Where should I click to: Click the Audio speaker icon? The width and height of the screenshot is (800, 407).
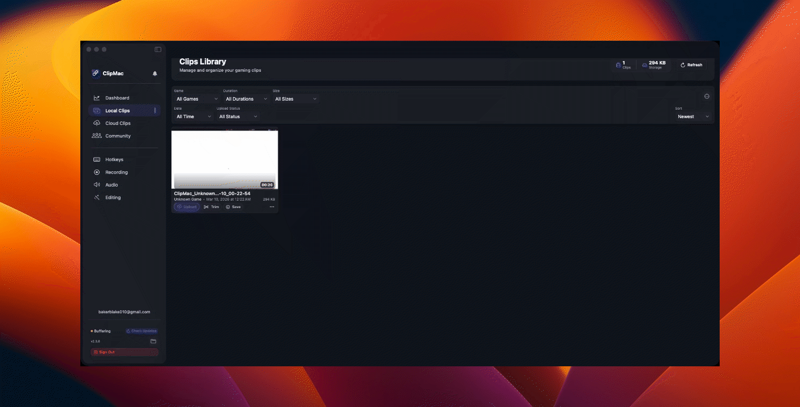click(97, 185)
